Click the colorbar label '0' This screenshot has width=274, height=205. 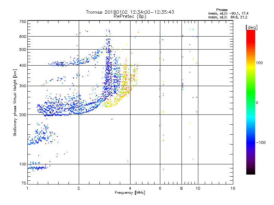[257, 102]
